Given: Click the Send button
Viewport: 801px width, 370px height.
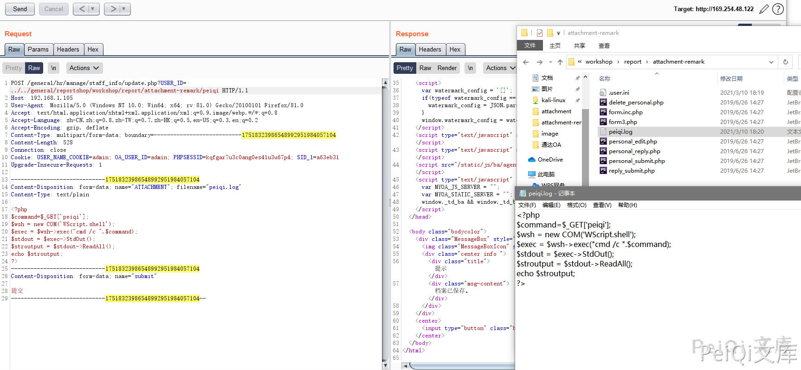Looking at the screenshot, I should tap(20, 9).
